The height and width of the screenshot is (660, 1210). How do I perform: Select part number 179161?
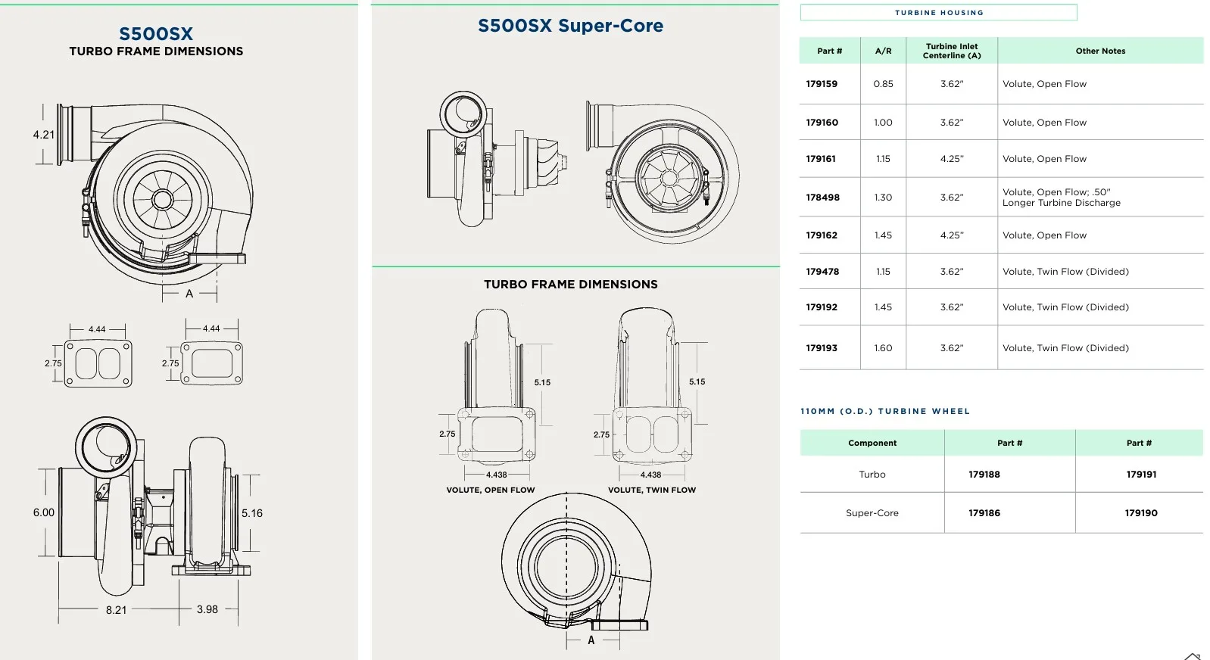[x=821, y=159]
